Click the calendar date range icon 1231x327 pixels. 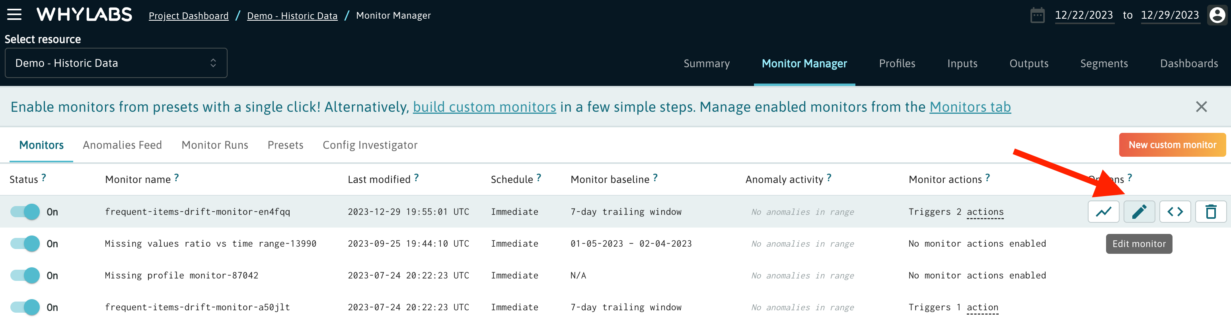[1037, 15]
